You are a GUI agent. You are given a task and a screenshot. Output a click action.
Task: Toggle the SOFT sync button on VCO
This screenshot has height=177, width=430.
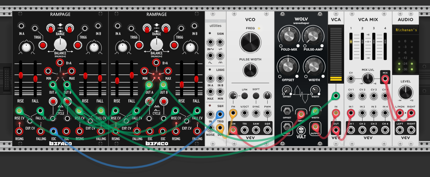256,96
